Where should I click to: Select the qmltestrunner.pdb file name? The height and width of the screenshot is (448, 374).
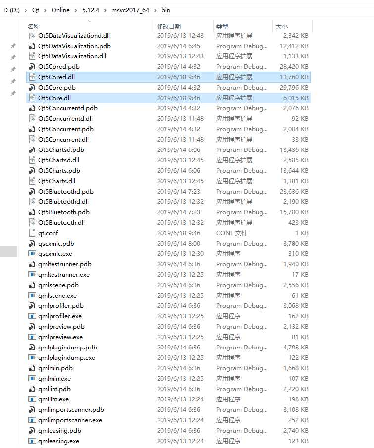click(65, 264)
